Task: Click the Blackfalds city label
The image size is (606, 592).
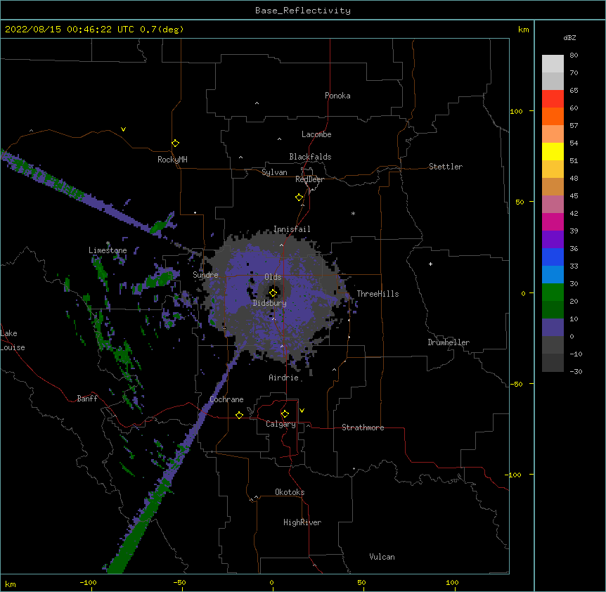Action: pos(310,157)
